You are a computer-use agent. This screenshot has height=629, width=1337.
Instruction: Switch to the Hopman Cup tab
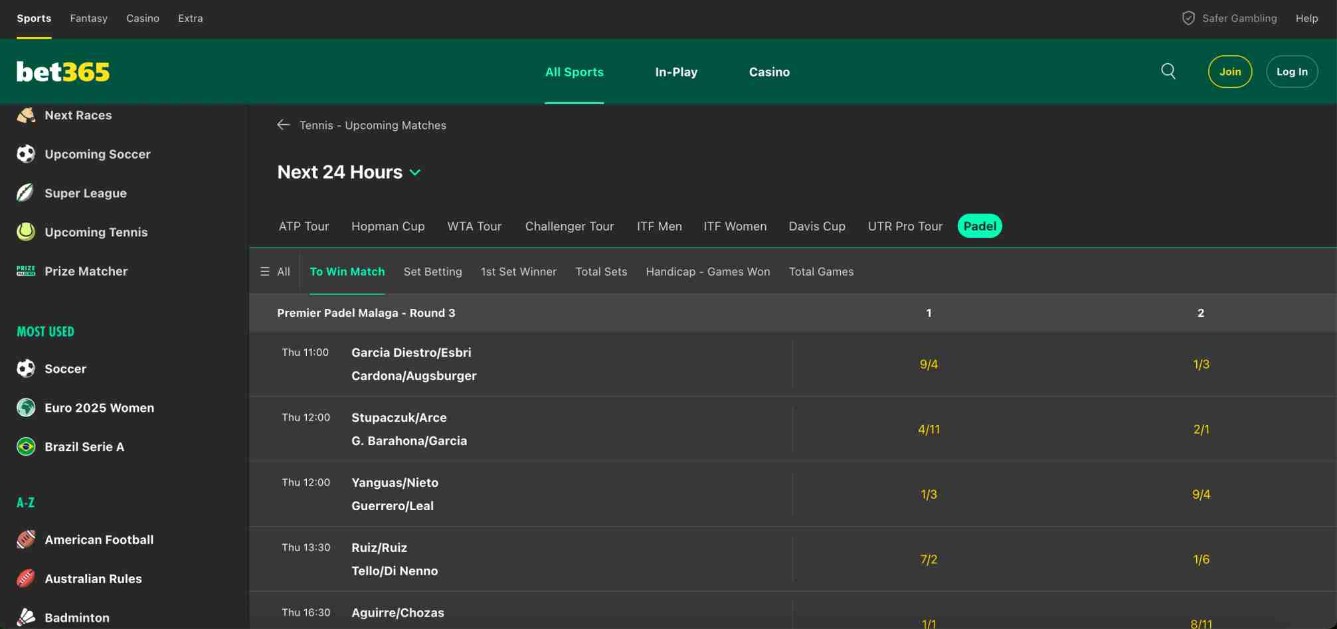click(388, 226)
